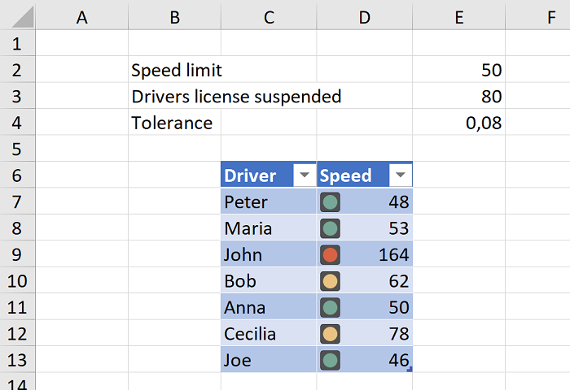This screenshot has width=570, height=390.
Task: Open the Driver column filter dropdown
Action: coord(305,175)
